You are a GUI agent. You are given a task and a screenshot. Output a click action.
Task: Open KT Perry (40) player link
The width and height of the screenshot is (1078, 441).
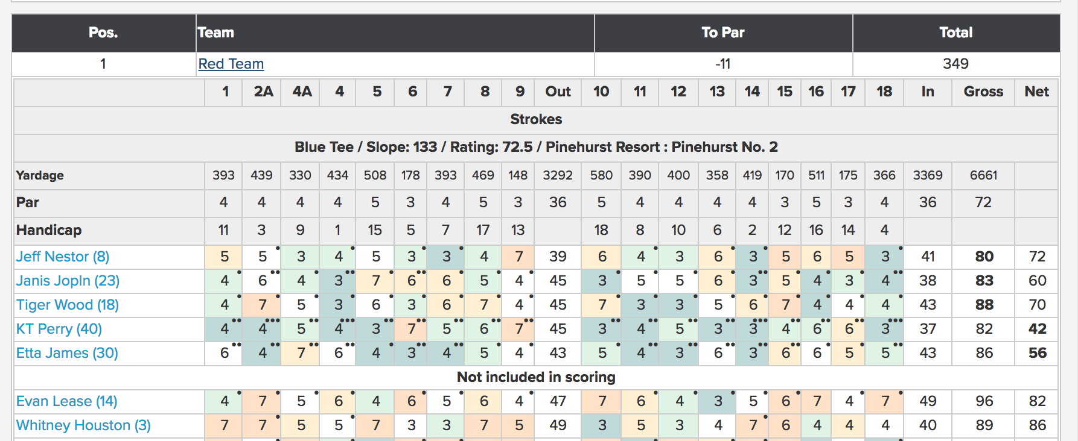[59, 329]
